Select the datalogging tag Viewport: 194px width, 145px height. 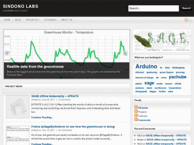click(x=178, y=68)
